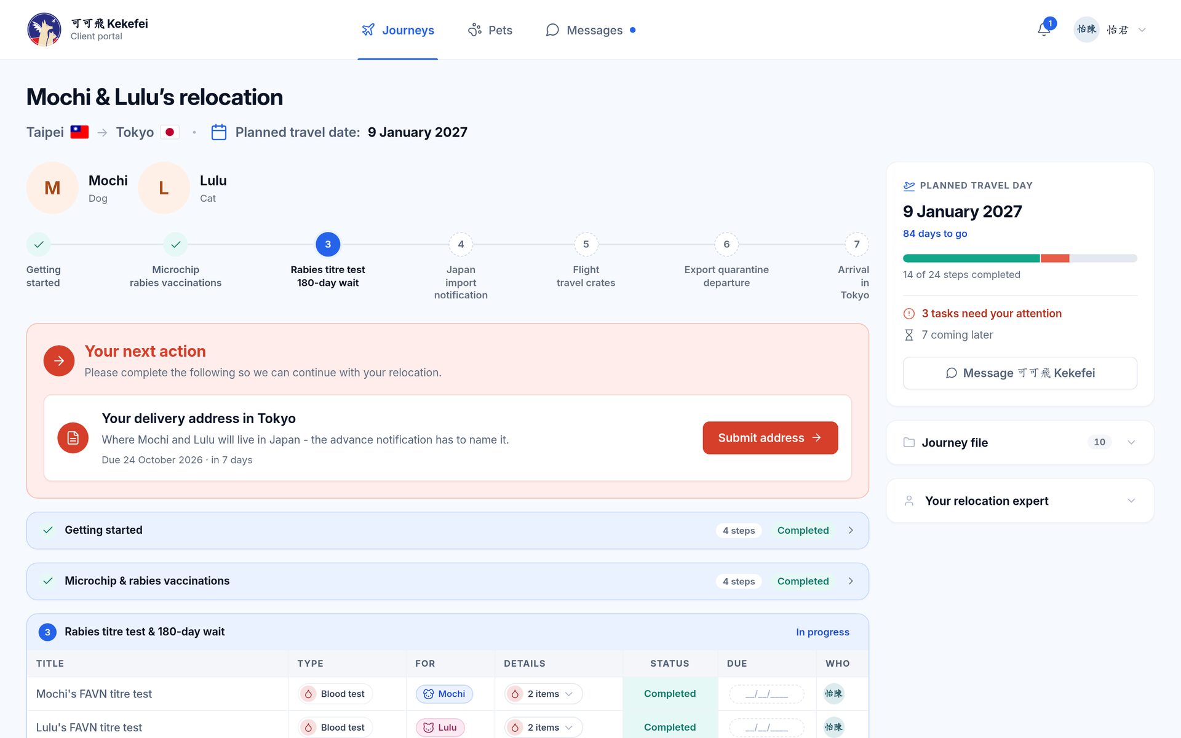Open the user account dropdown chevron
The width and height of the screenshot is (1181, 738).
point(1142,30)
